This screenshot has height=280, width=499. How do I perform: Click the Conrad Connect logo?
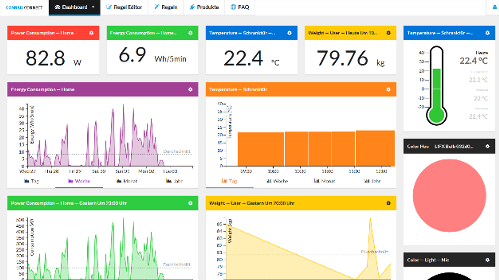pyautogui.click(x=24, y=7)
